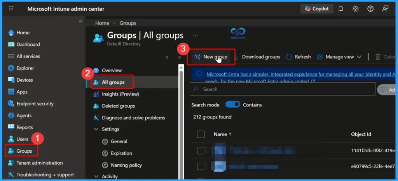398x181 pixels.
Task: Click Download groups
Action: 257,57
